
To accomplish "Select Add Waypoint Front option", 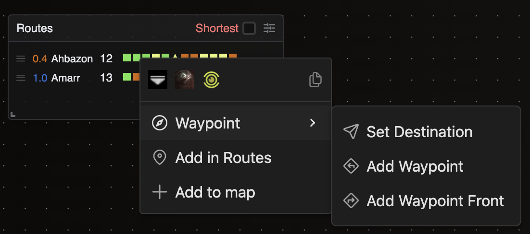I will click(435, 201).
